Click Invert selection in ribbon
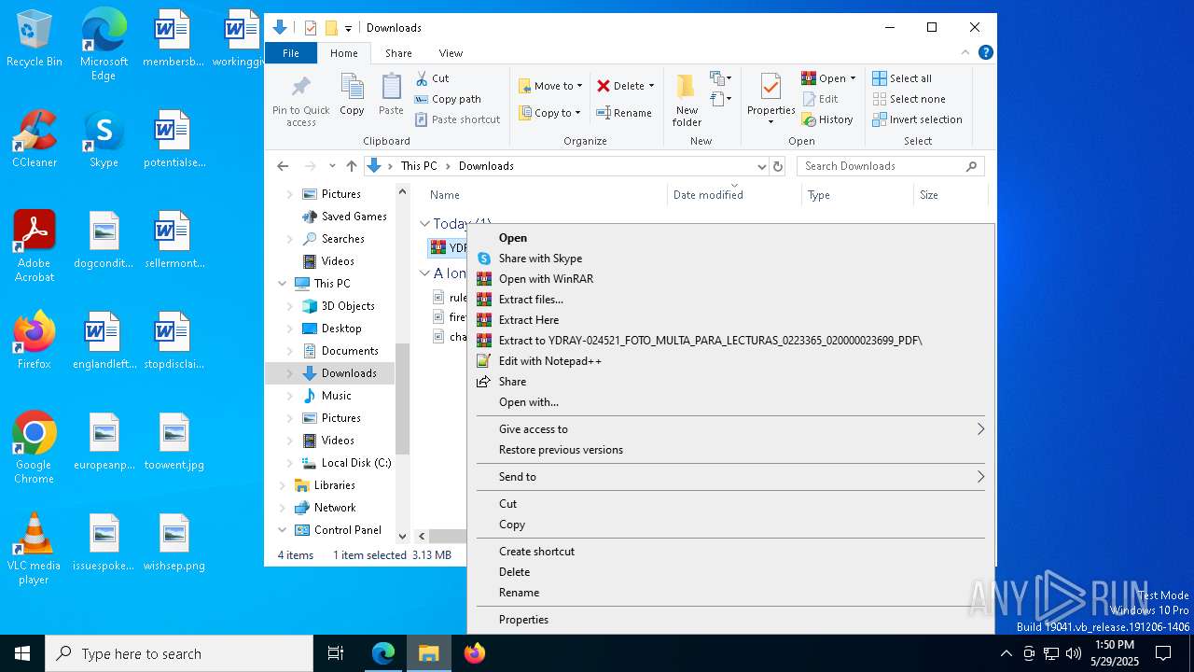The height and width of the screenshot is (672, 1194). (x=917, y=119)
